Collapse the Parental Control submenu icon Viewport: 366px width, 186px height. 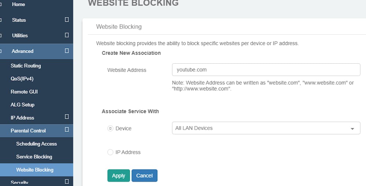67,130
